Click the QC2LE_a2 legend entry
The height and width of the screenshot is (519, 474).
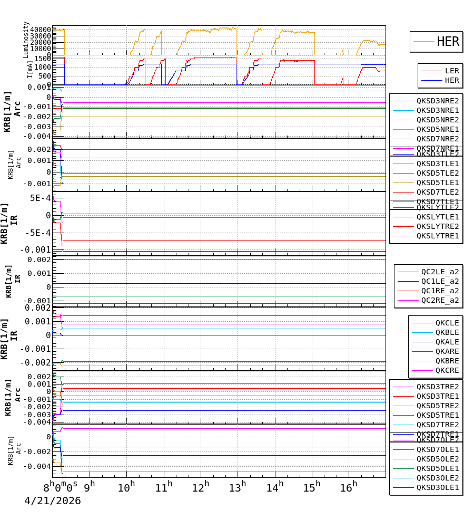[440, 272]
